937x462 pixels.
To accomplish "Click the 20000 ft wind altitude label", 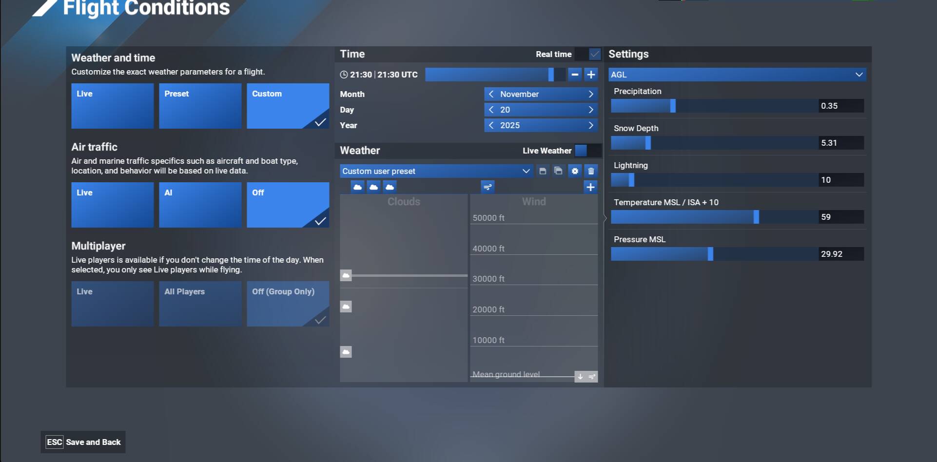I will pyautogui.click(x=488, y=309).
